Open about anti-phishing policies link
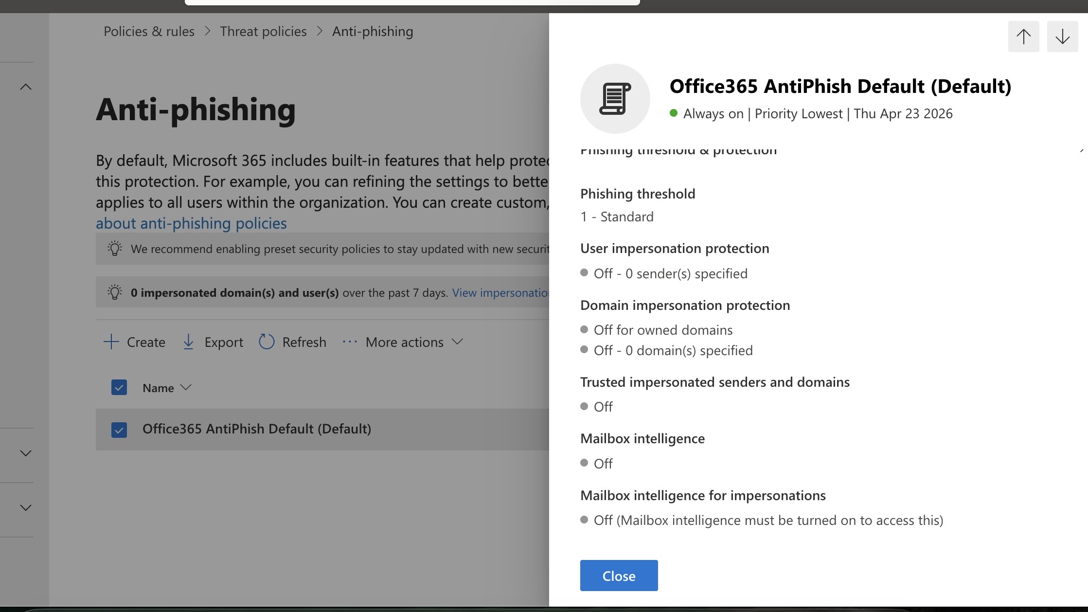This screenshot has height=612, width=1088. (x=191, y=223)
